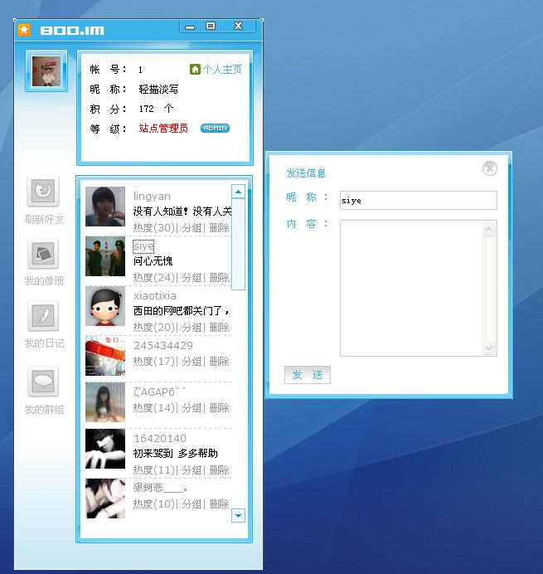Click avatar of friend 245434429
The image size is (543, 574).
105,356
